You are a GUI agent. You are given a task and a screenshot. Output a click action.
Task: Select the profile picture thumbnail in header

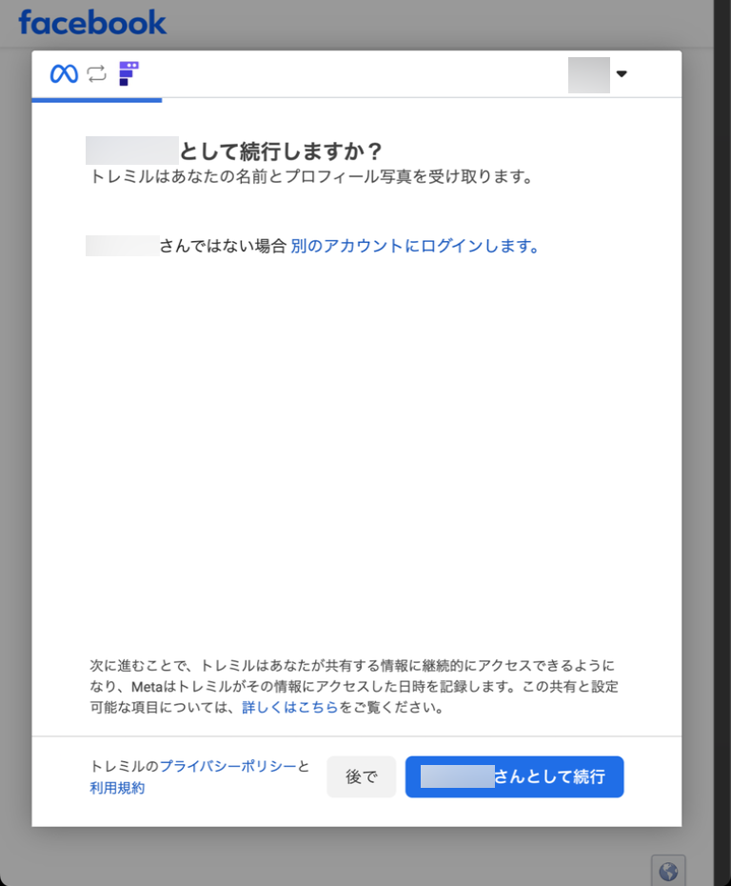tap(588, 74)
